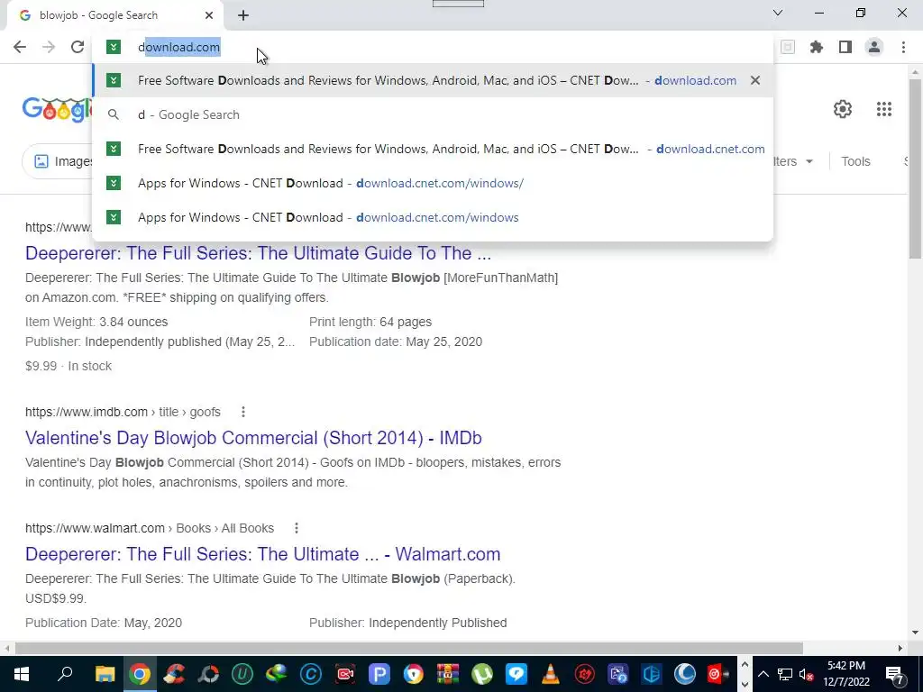Launch WinRAR from the taskbar

(447, 674)
